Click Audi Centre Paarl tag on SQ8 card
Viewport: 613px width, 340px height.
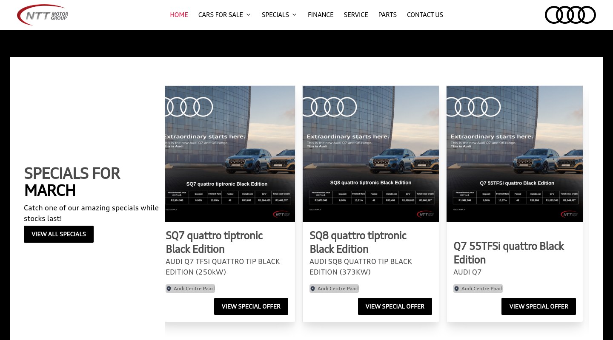[x=334, y=289]
